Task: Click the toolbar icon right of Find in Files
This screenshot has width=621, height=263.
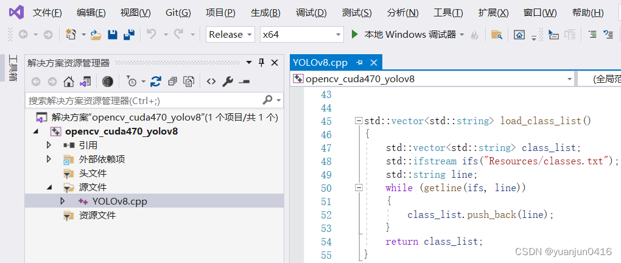Action: coord(519,35)
